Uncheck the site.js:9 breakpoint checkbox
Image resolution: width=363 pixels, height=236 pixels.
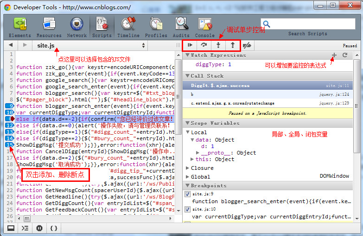[188, 194]
